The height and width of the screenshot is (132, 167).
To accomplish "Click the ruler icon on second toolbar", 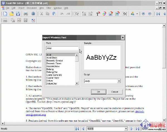I will [5, 20].
